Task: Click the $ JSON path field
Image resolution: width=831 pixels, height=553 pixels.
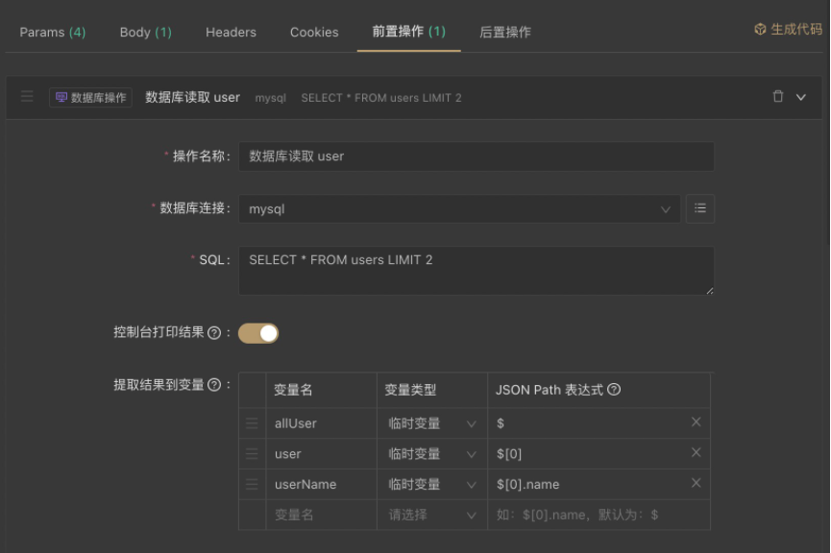Action: coord(588,423)
